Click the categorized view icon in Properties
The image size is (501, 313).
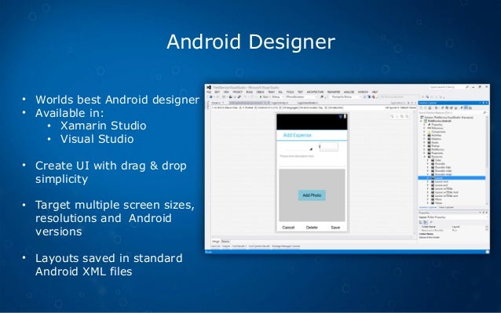coord(420,222)
